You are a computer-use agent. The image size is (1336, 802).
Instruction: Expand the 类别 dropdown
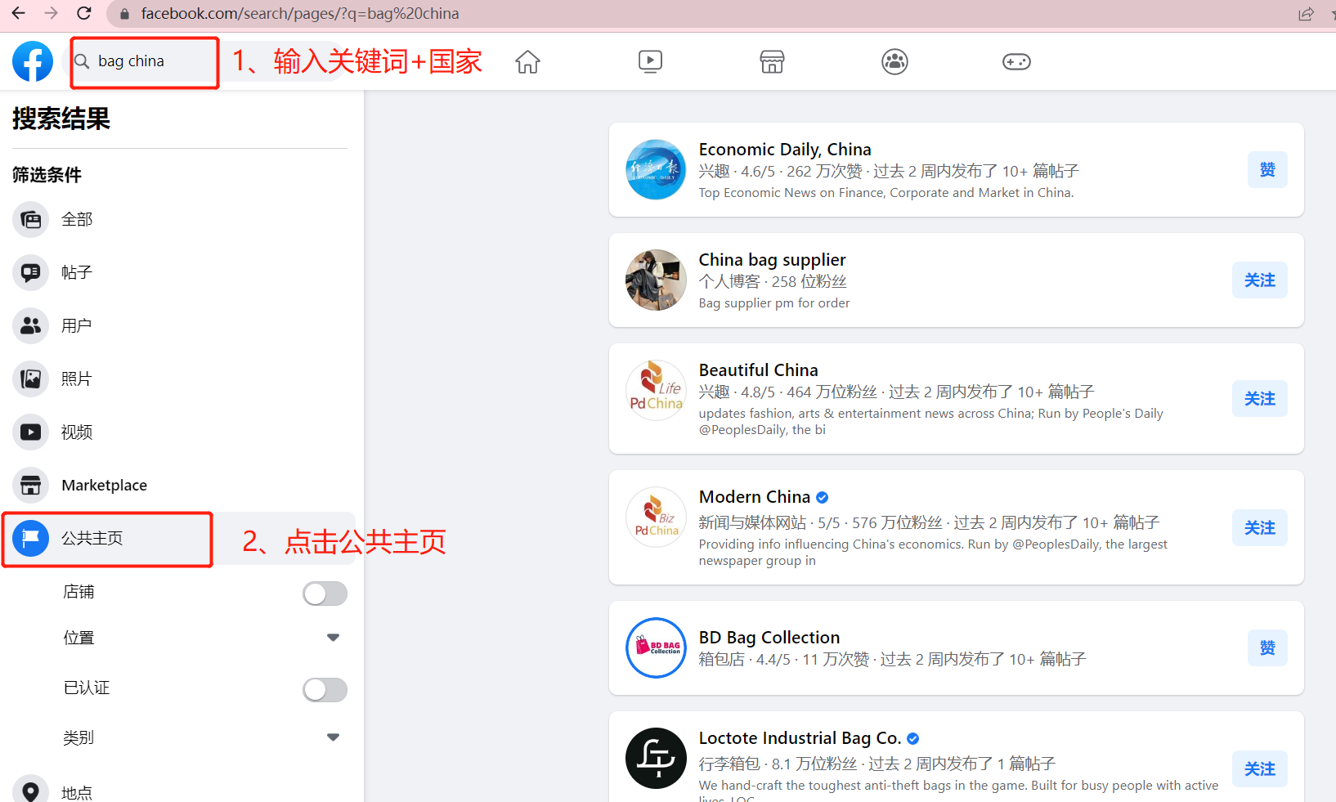point(333,737)
